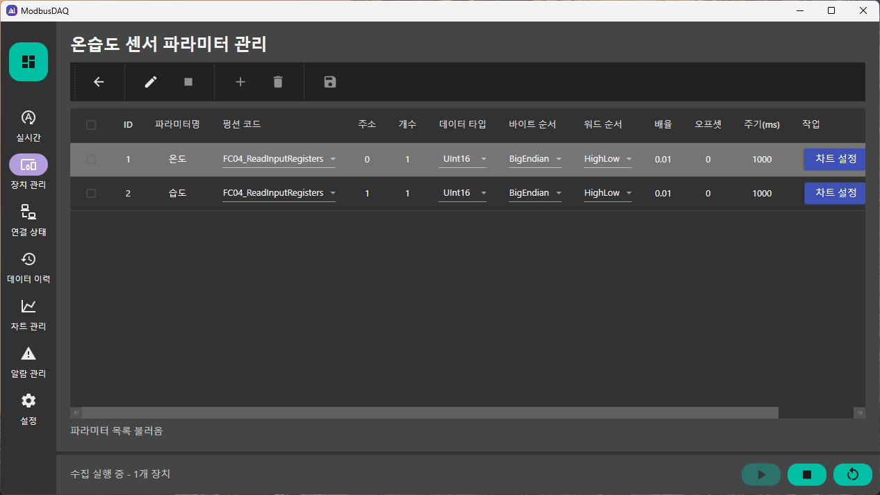The height and width of the screenshot is (495, 880).
Task: Click the 개수 column header
Action: pos(407,125)
